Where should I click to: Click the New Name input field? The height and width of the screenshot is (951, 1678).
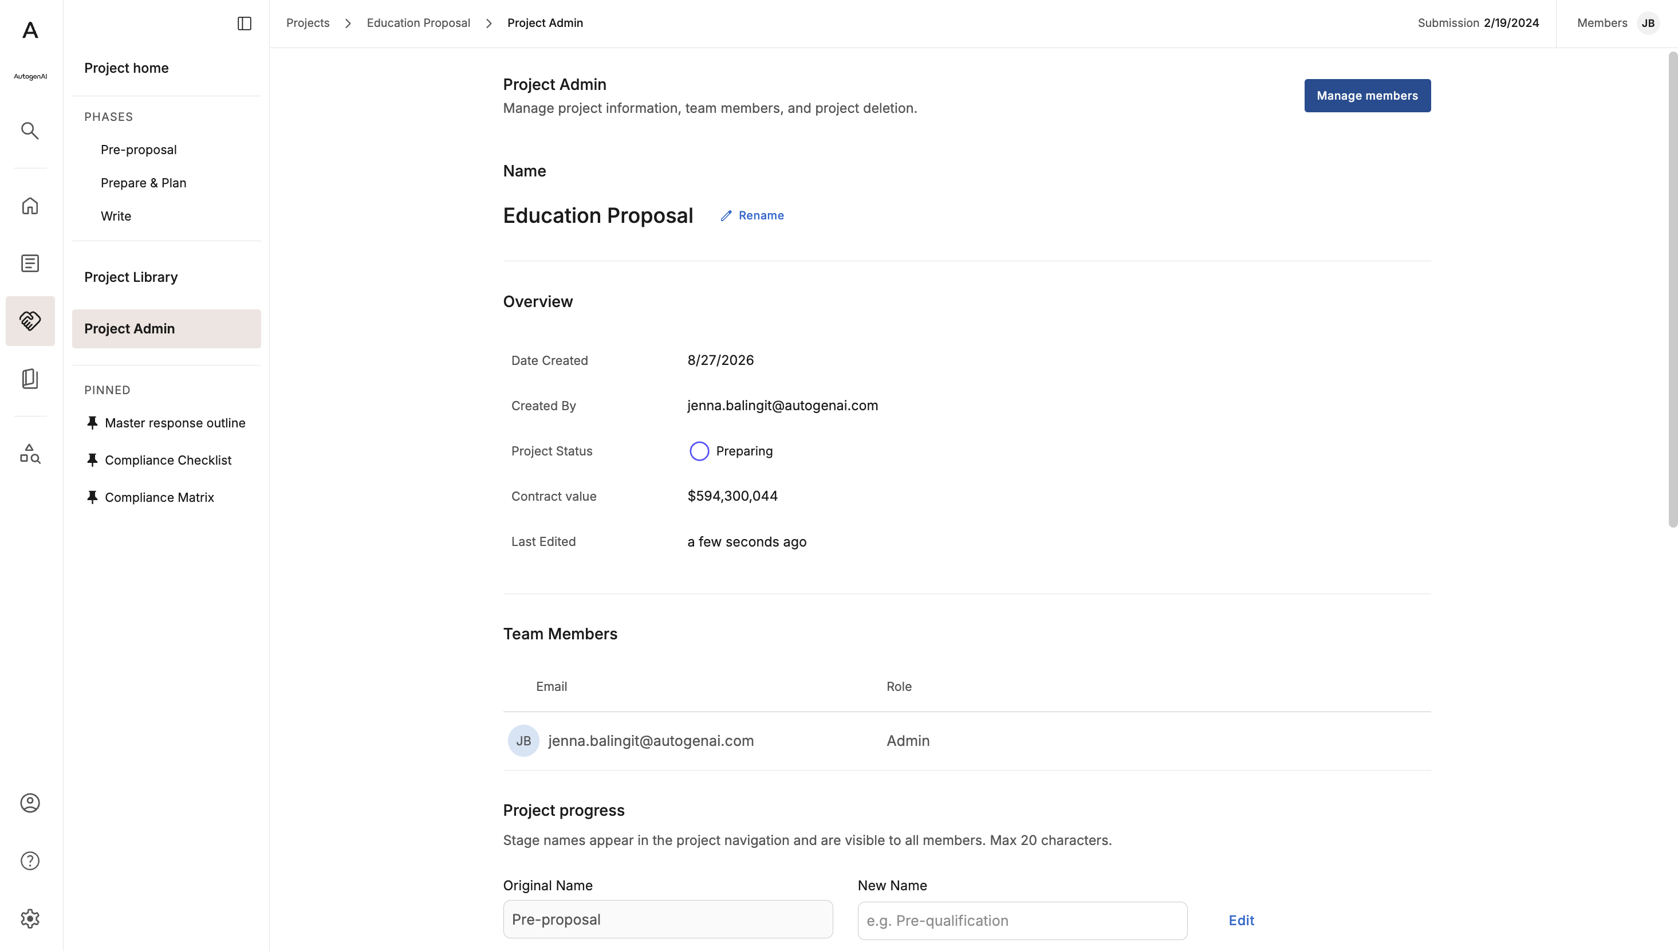pos(1022,921)
